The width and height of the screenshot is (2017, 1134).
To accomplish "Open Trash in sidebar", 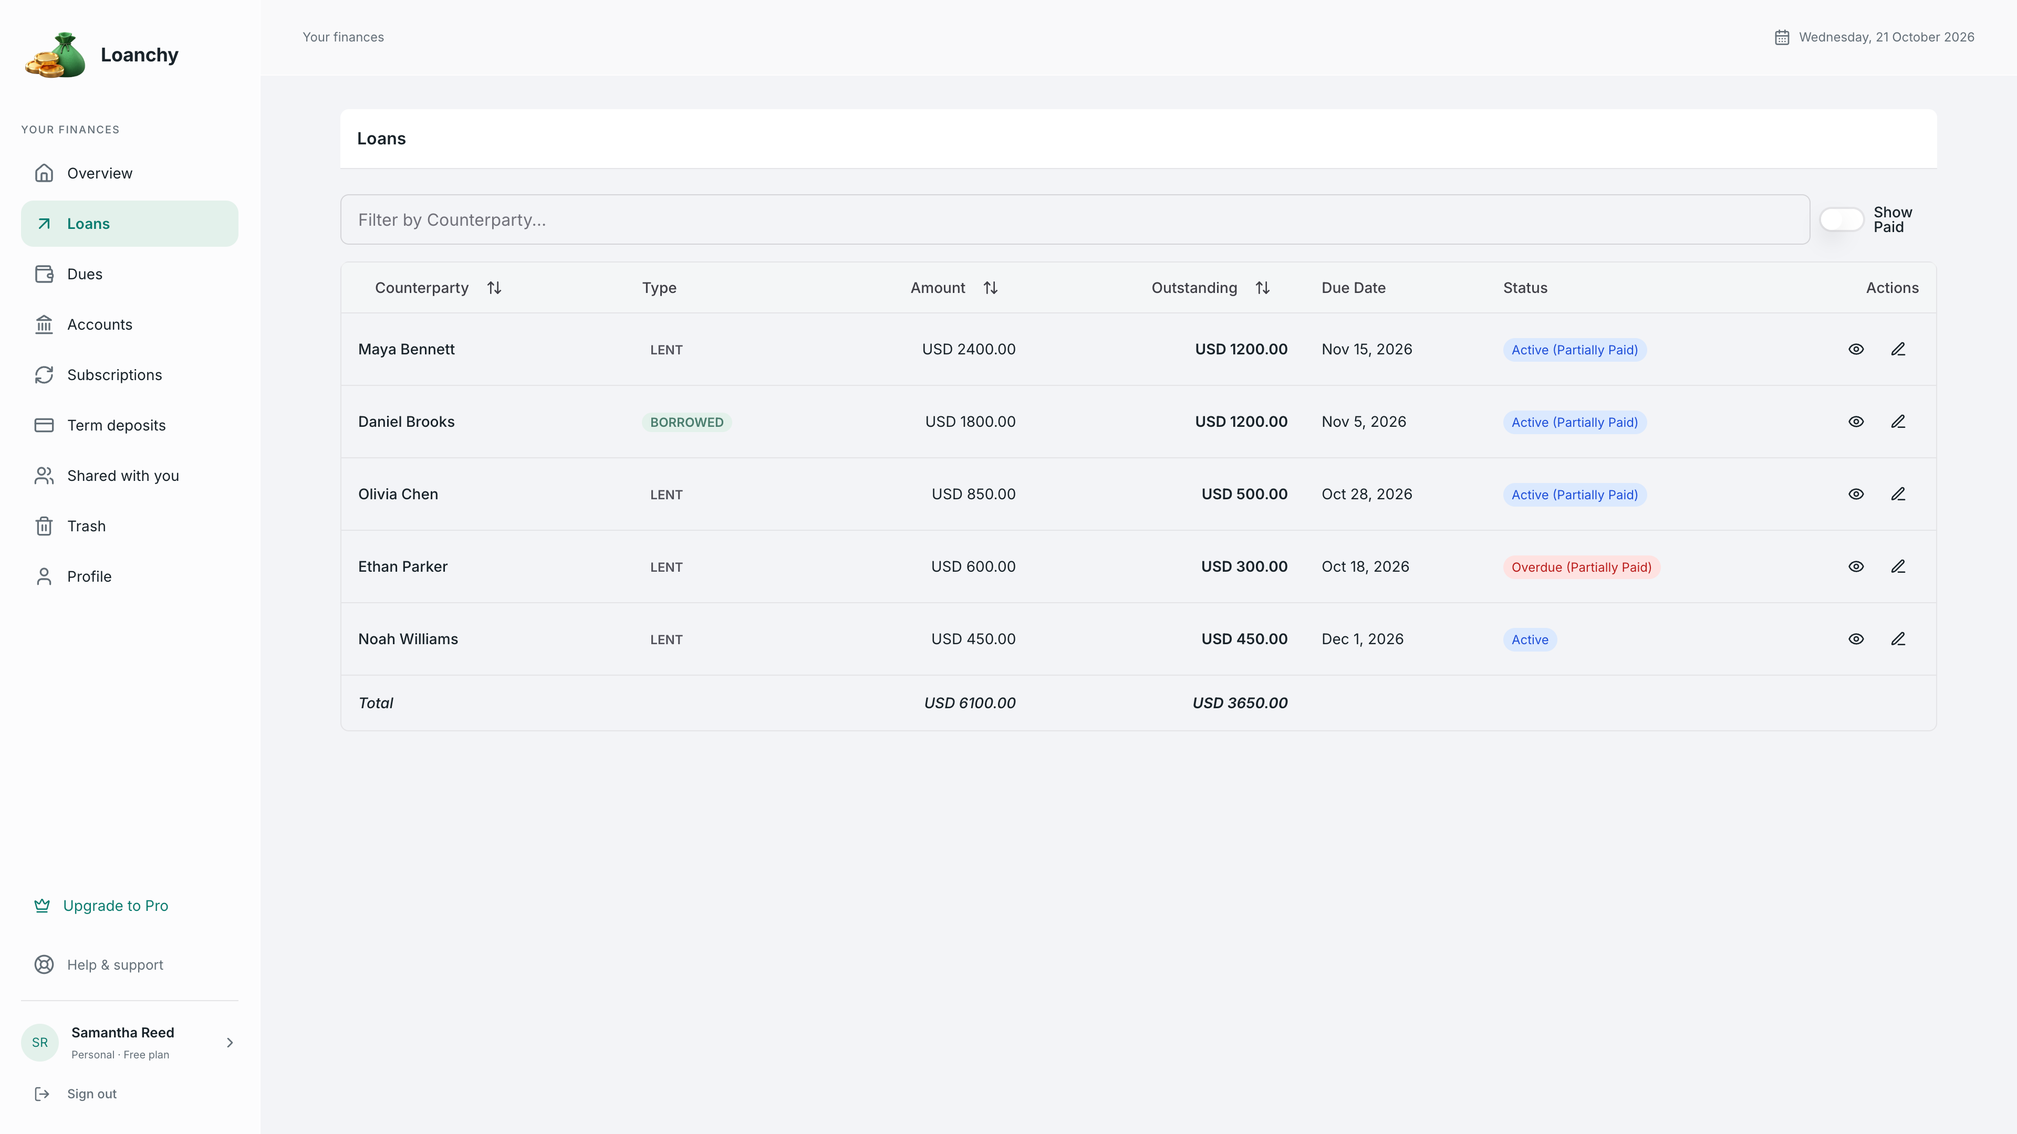I will point(129,526).
